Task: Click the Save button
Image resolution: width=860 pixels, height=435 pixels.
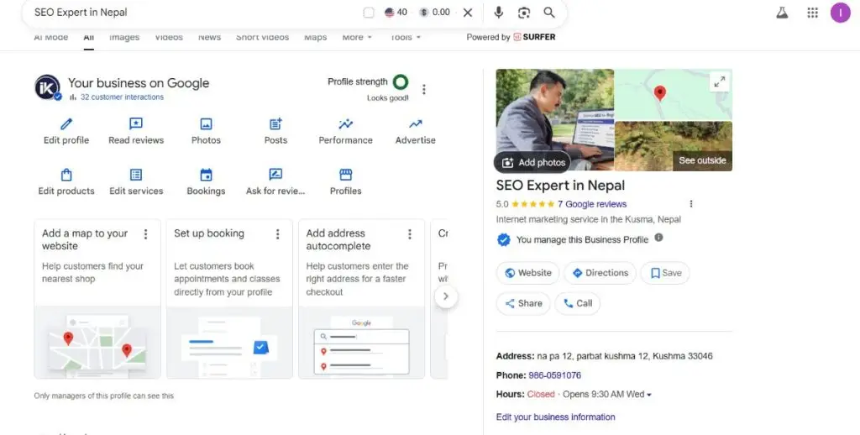Action: [665, 273]
